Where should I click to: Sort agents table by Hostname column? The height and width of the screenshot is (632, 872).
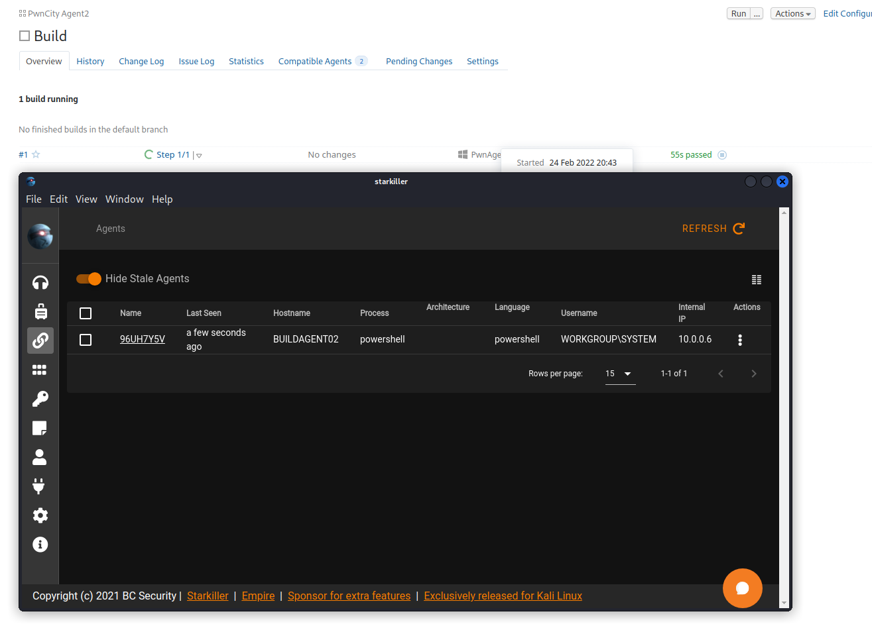coord(292,313)
